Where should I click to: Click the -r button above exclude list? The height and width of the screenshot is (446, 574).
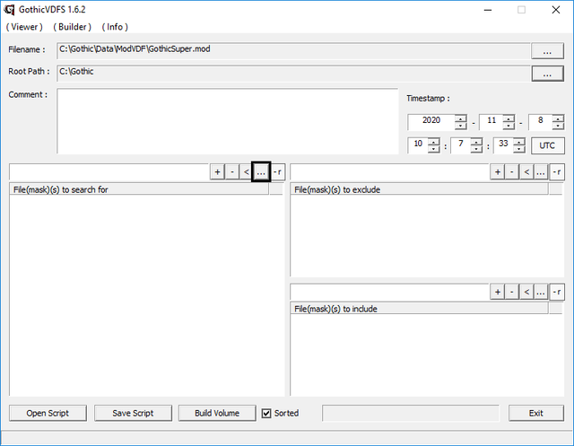(x=557, y=171)
